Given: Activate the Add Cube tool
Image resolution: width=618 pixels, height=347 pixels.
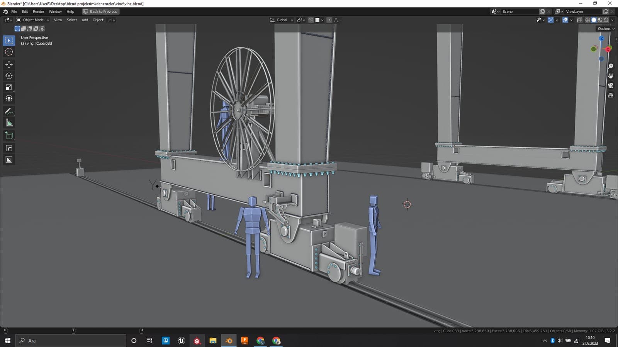Looking at the screenshot, I should [9, 135].
